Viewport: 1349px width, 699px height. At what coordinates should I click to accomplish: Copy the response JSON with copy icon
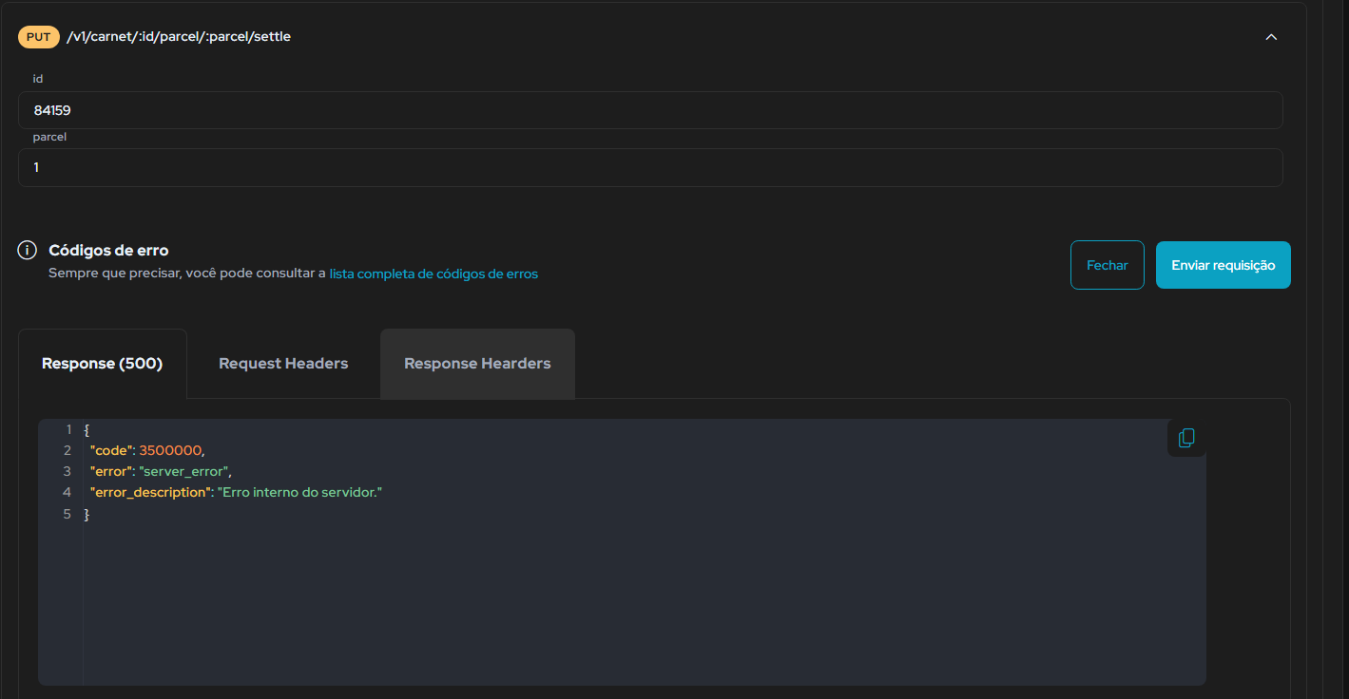pyautogui.click(x=1186, y=438)
